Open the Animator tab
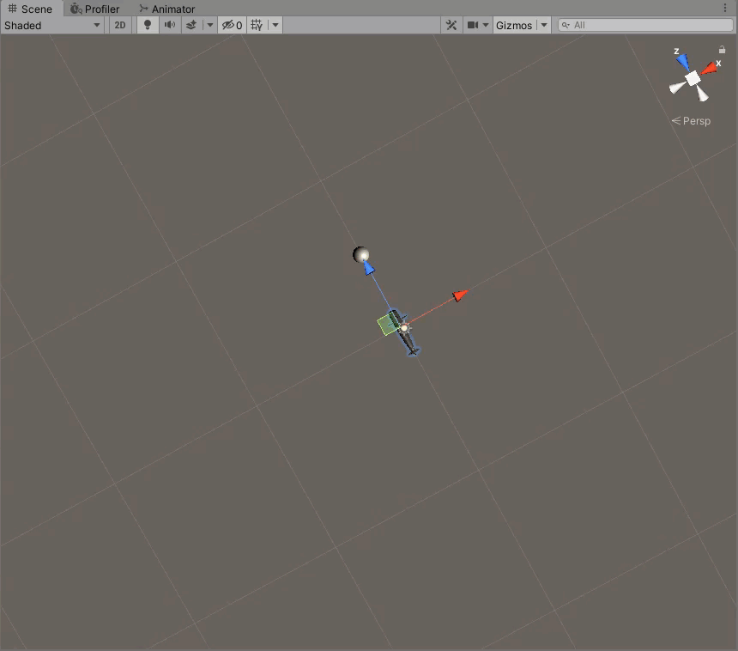 tap(167, 9)
